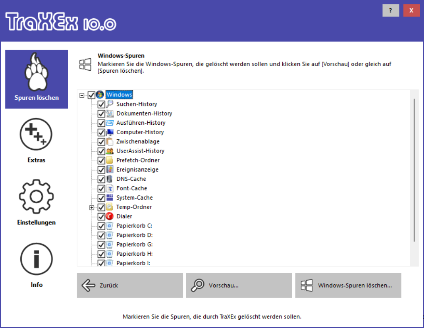Collapse the Windows tree node
424x328 pixels.
click(81, 95)
